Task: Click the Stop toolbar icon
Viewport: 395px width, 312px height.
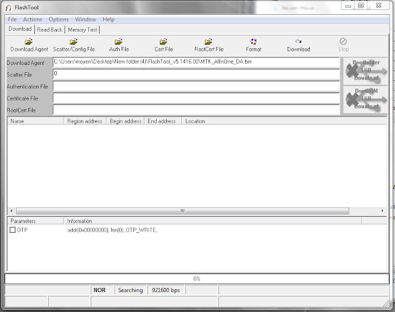Action: (x=343, y=41)
